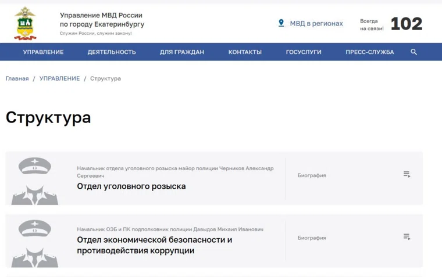Viewport: 442px width, 277px height.
Task: Click the MVD coat of arms logo
Action: pyautogui.click(x=25, y=24)
